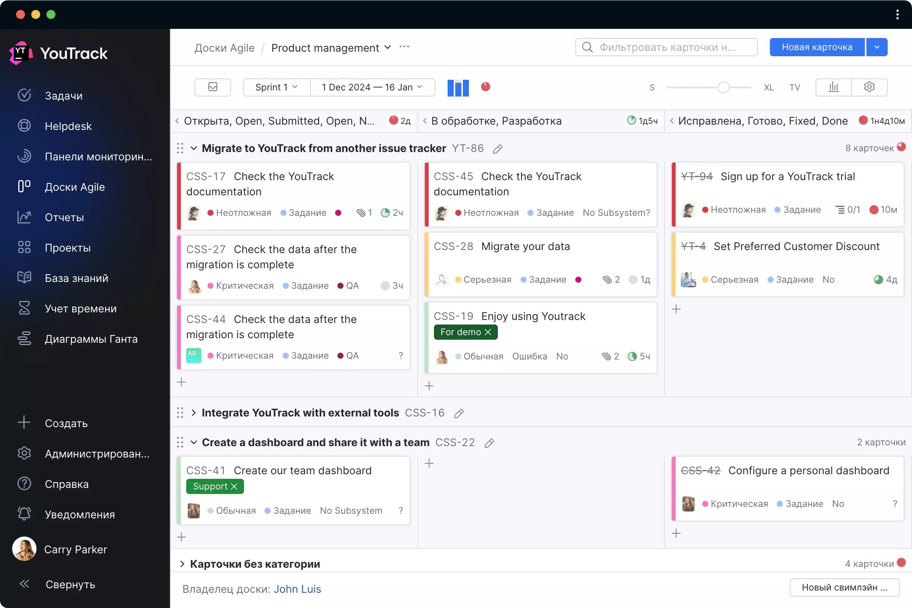Open the sprint date range dropdown
Screen dimensions: 912x608
[x=372, y=87]
